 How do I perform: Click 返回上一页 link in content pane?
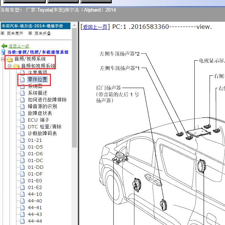tap(95, 27)
